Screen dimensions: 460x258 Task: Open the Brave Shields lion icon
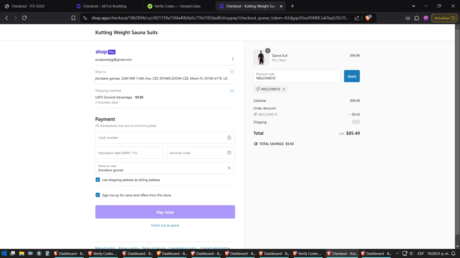[x=368, y=18]
